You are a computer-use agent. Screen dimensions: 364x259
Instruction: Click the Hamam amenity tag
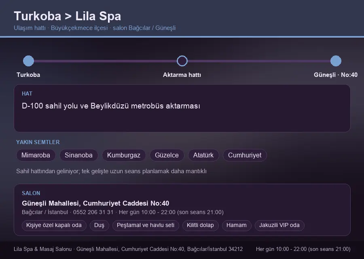pyautogui.click(x=237, y=225)
